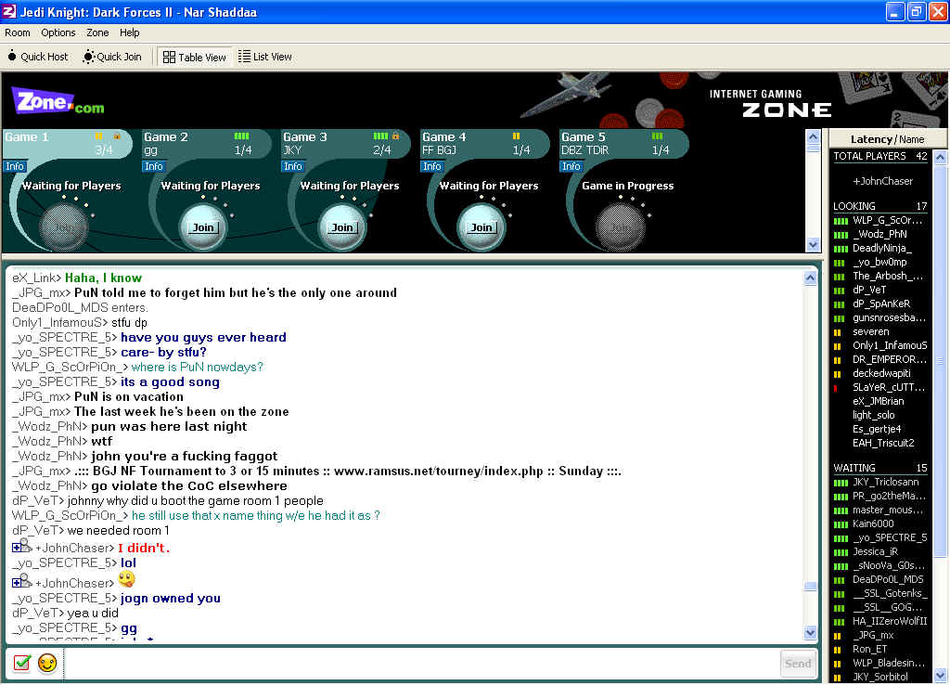Show Info for Game 2
The height and width of the screenshot is (685, 950).
click(x=154, y=166)
